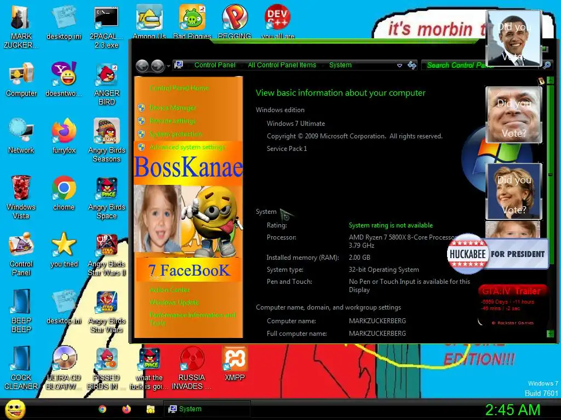Viewport: 561px width, 420px height.
Task: Open the desktop.ini file in top row
Action: coord(64,22)
